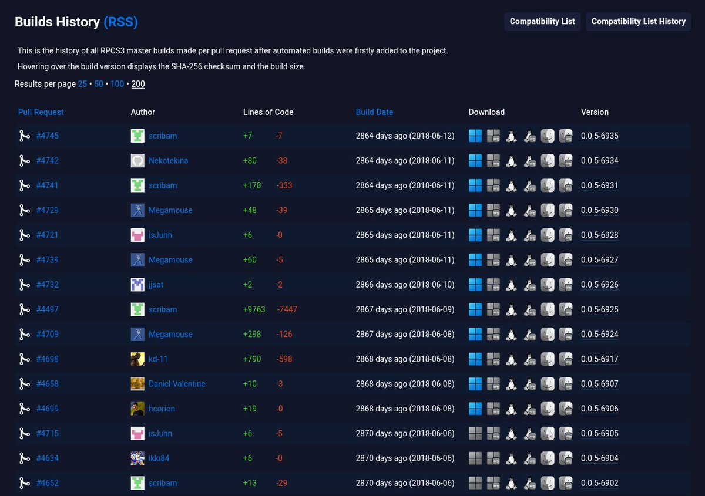Open the jjsat author profile
705x496 pixels.
tap(156, 285)
